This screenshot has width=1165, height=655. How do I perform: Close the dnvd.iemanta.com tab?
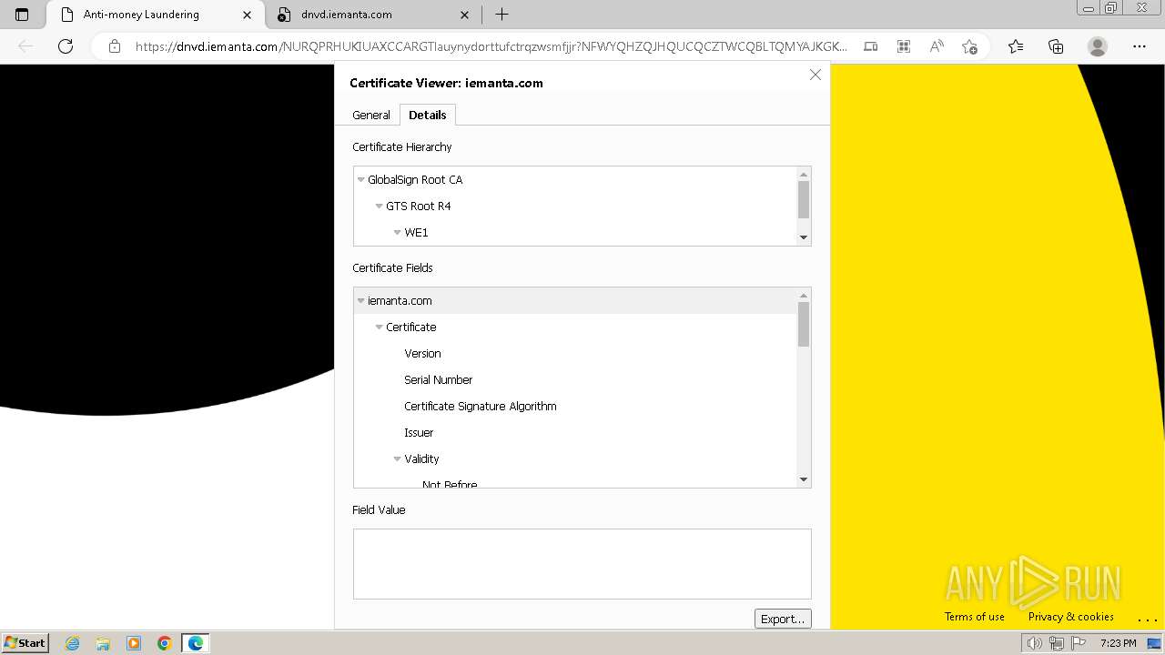(x=465, y=15)
